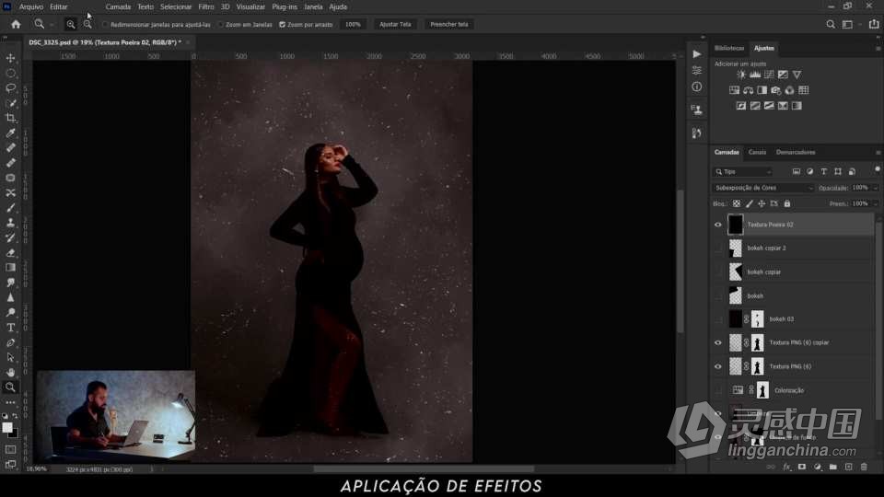The height and width of the screenshot is (497, 884).
Task: Show the bokeh copiar 2 layer
Action: coord(717,248)
